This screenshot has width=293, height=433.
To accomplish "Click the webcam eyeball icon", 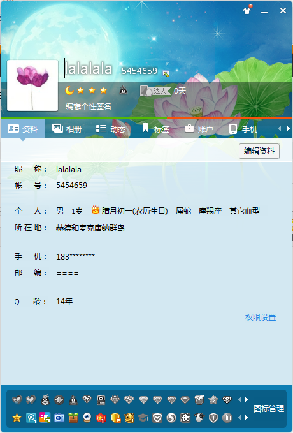I will point(87,418).
